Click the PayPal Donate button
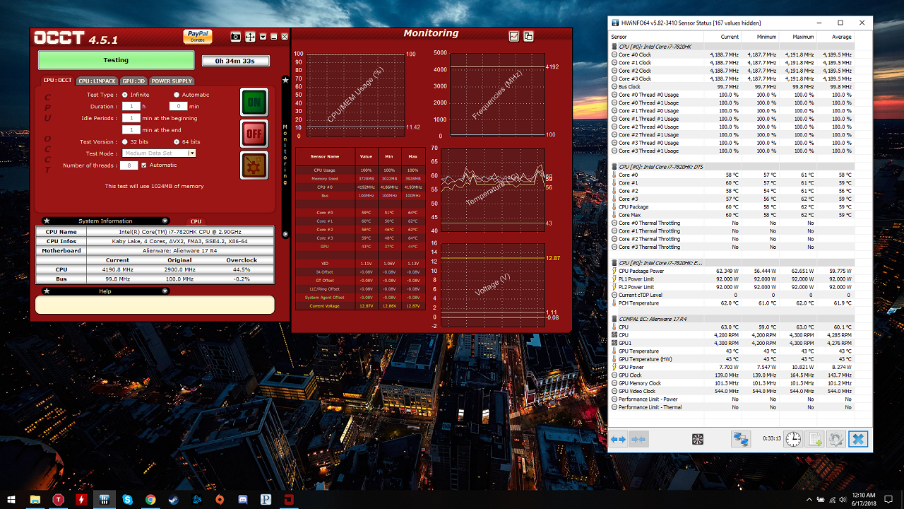 (x=198, y=36)
